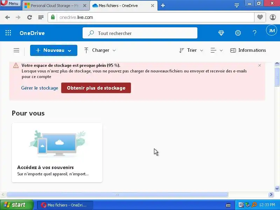Click the taskbar clock 12:33 PM

pos(267,205)
